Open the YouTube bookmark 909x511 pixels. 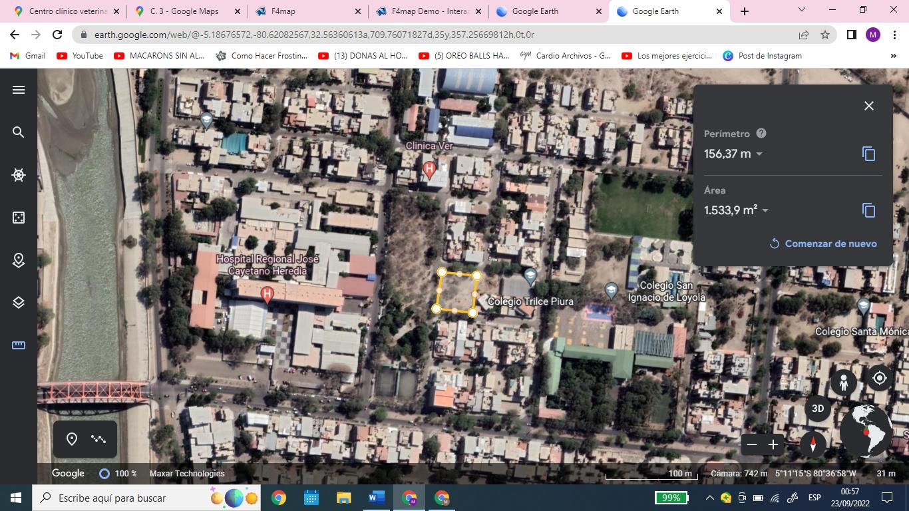point(80,56)
